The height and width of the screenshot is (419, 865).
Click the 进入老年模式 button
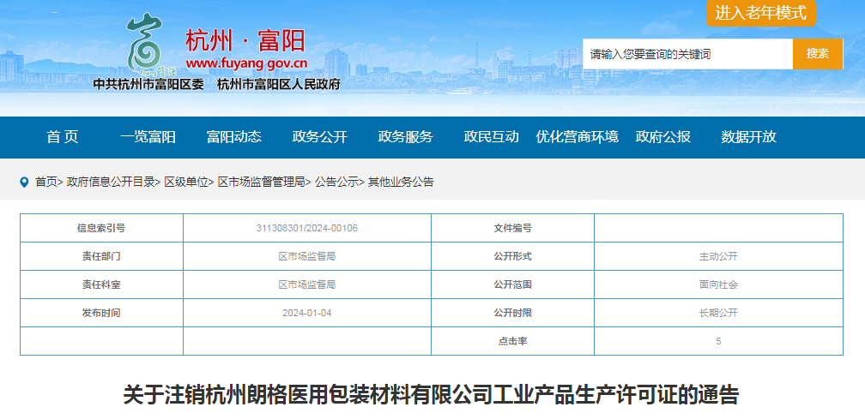pos(760,13)
